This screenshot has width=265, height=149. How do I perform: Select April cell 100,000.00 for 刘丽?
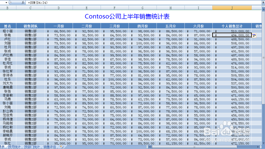143,43
